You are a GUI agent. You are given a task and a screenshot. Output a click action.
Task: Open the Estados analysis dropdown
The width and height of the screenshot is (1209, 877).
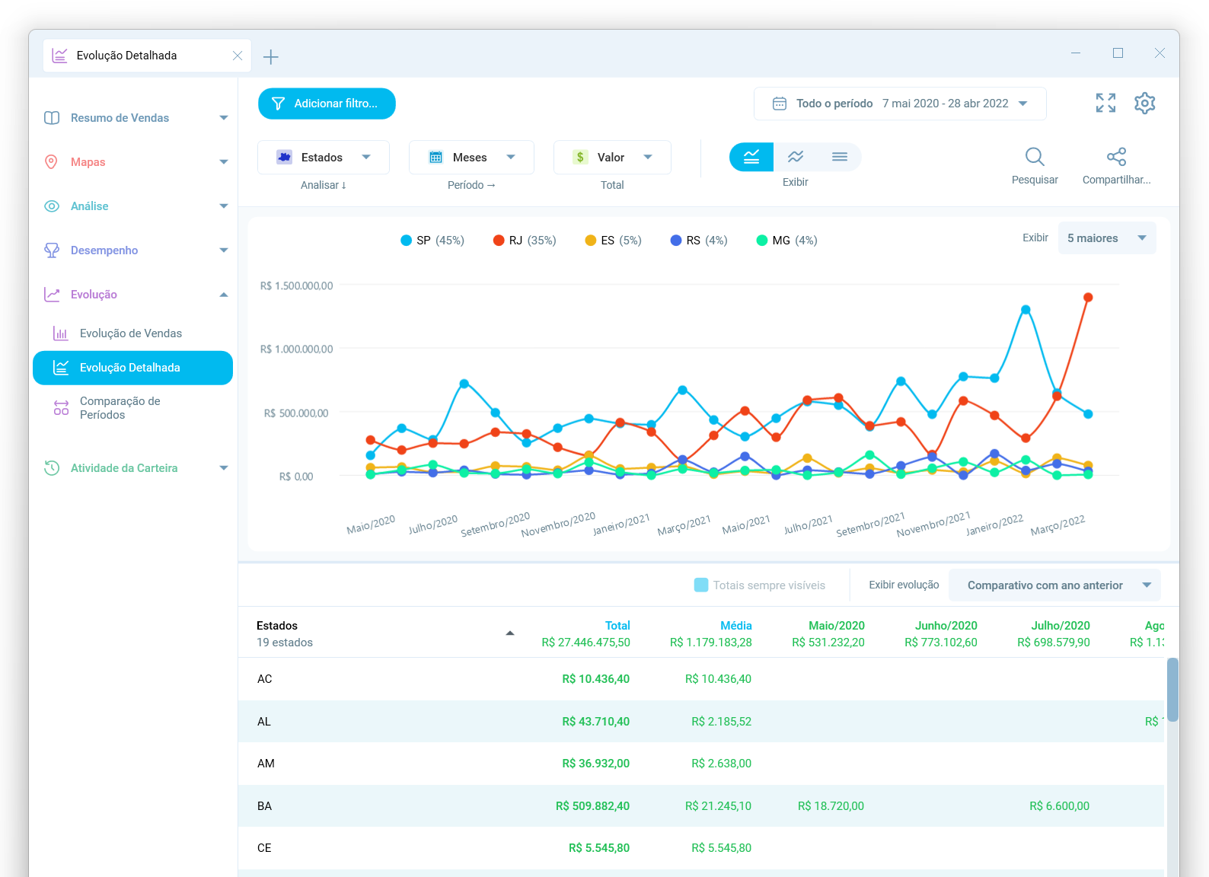tap(324, 158)
